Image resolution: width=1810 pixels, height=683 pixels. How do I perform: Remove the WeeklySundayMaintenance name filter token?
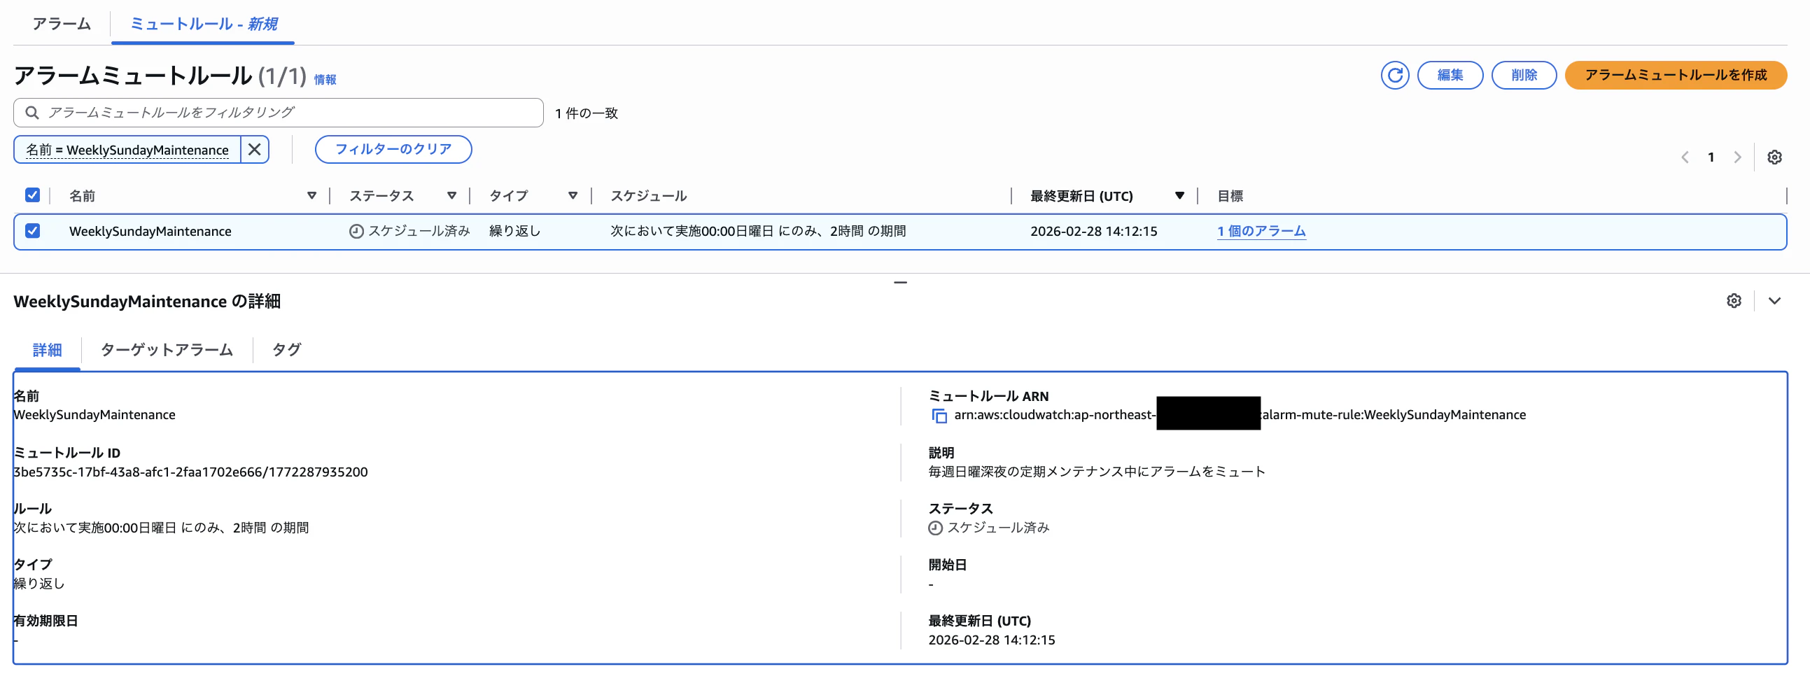[x=254, y=150]
